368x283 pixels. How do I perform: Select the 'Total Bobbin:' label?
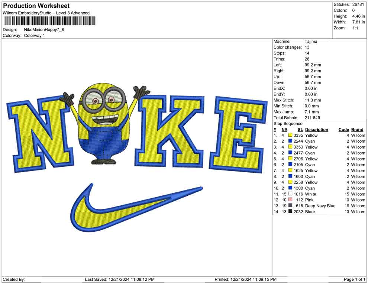coord(286,118)
